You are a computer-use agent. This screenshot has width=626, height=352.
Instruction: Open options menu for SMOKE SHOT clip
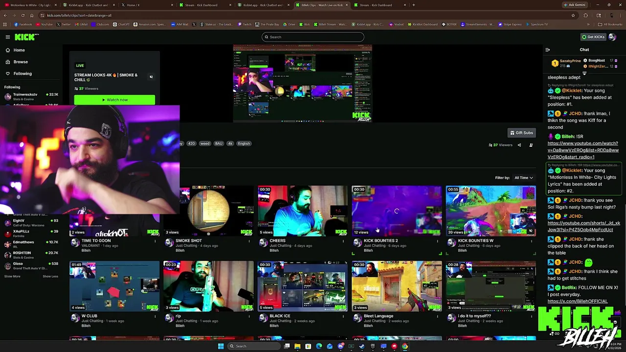[x=249, y=241]
